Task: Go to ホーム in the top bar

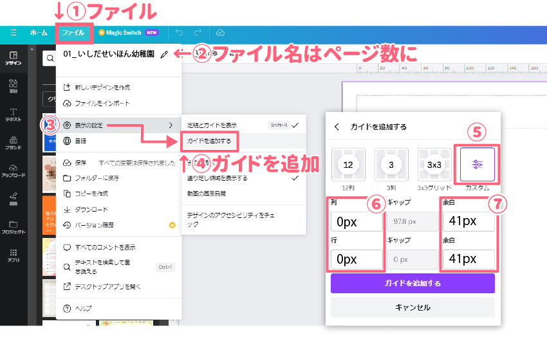Action: (x=39, y=33)
